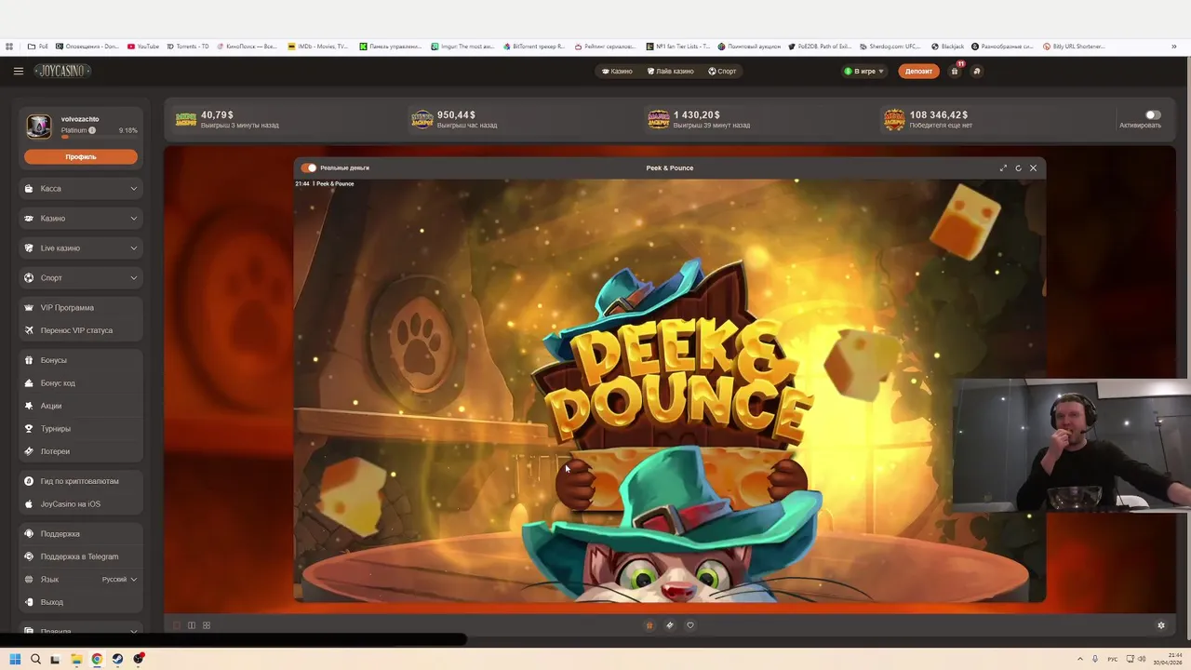Image resolution: width=1191 pixels, height=670 pixels.
Task: Open the Лотереи menu item
Action: [81, 451]
